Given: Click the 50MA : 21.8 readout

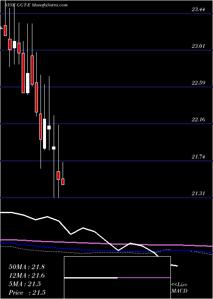Looking at the screenshot, I should (x=26, y=267).
